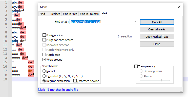The image size is (188, 97).
Task: Click the Mark All button
Action: 157,22
